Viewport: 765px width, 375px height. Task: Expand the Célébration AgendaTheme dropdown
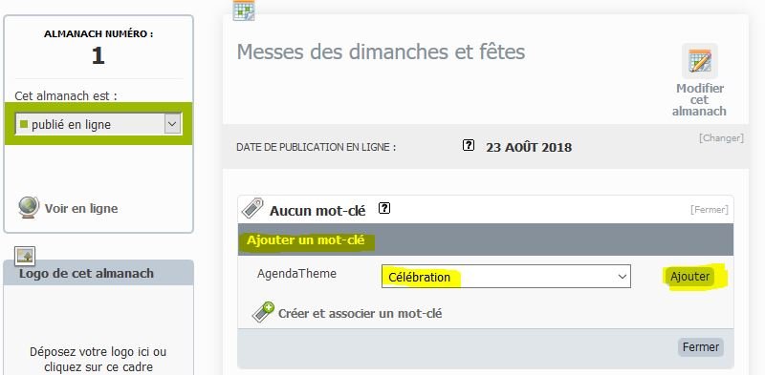coord(506,277)
